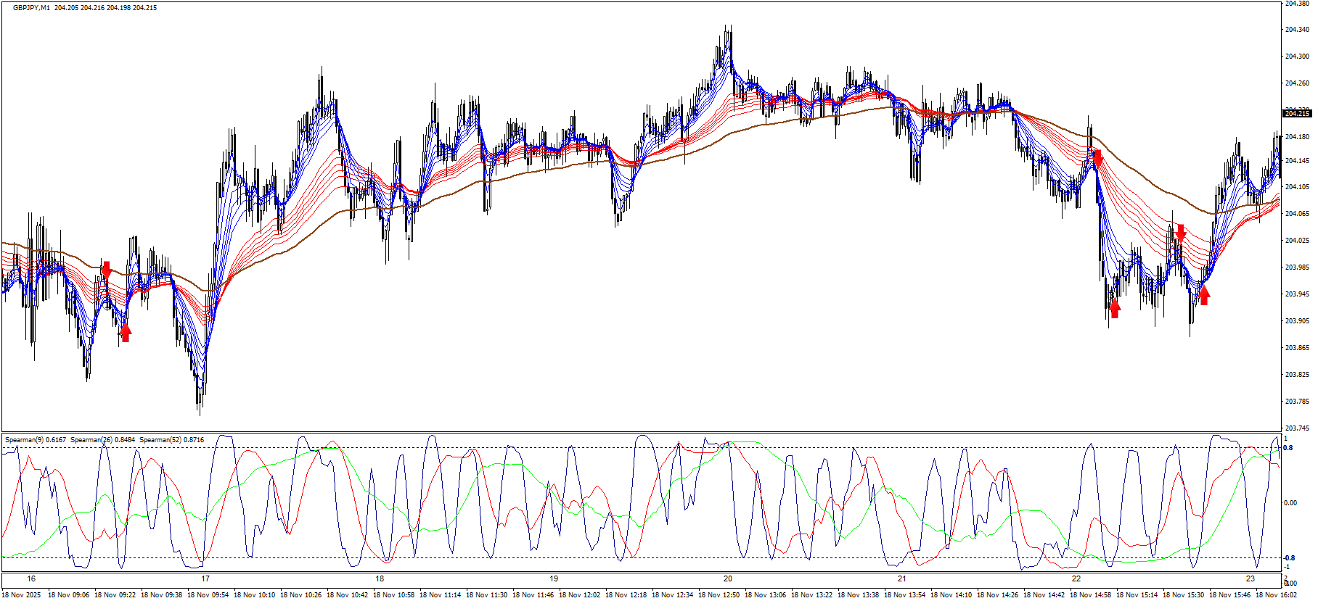Click the 18 Nov 12:02 time label
1318x614 pixels.
click(x=579, y=595)
